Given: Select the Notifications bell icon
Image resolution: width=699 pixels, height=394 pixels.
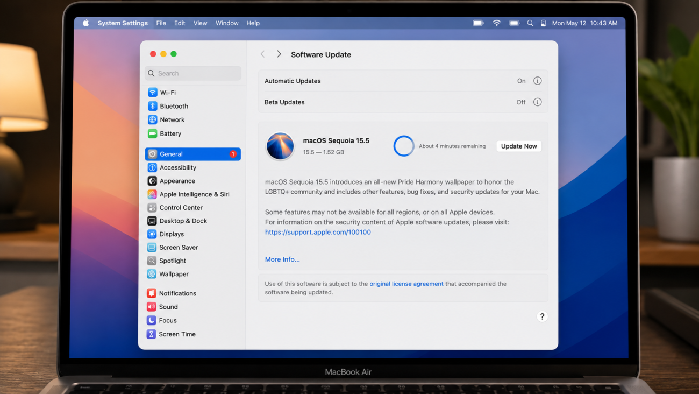Looking at the screenshot, I should [x=152, y=293].
